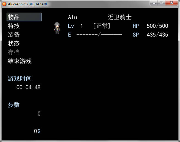The width and height of the screenshot is (180, 142).
Task: Click the Lv 1 level indicator
Action: tap(75, 26)
